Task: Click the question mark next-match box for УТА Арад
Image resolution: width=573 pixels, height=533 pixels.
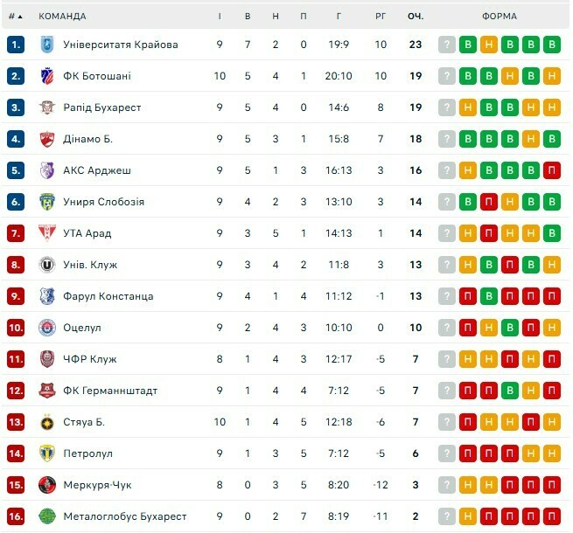Action: click(x=447, y=233)
